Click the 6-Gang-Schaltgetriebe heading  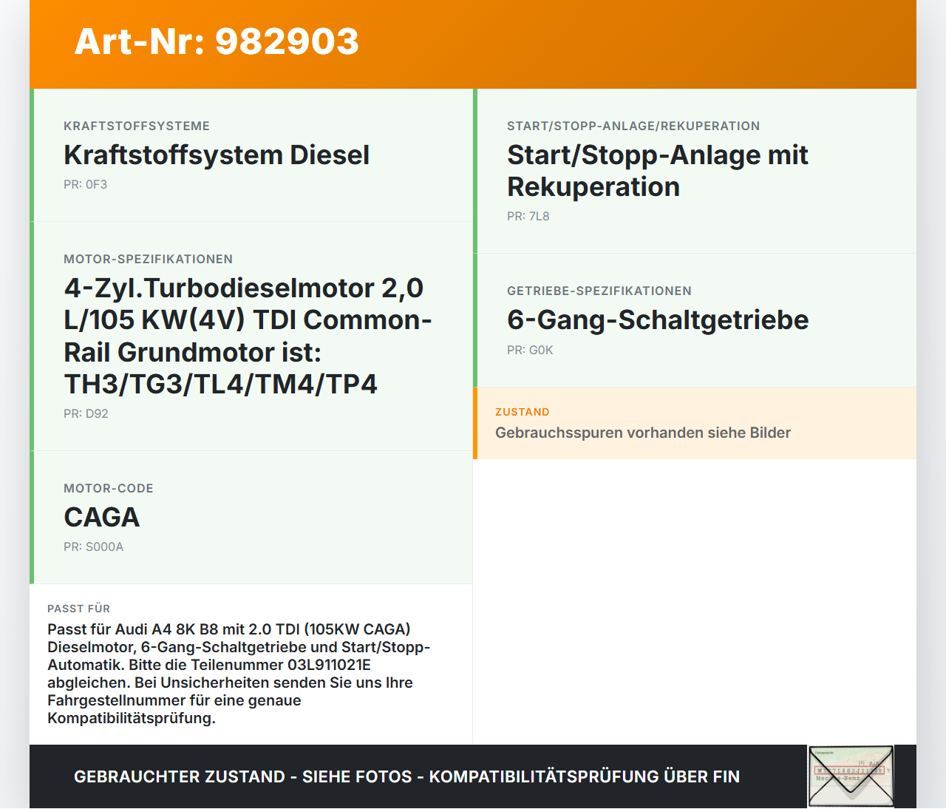[657, 320]
